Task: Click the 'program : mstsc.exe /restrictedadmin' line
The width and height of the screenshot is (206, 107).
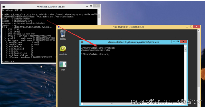Action: click(24, 23)
